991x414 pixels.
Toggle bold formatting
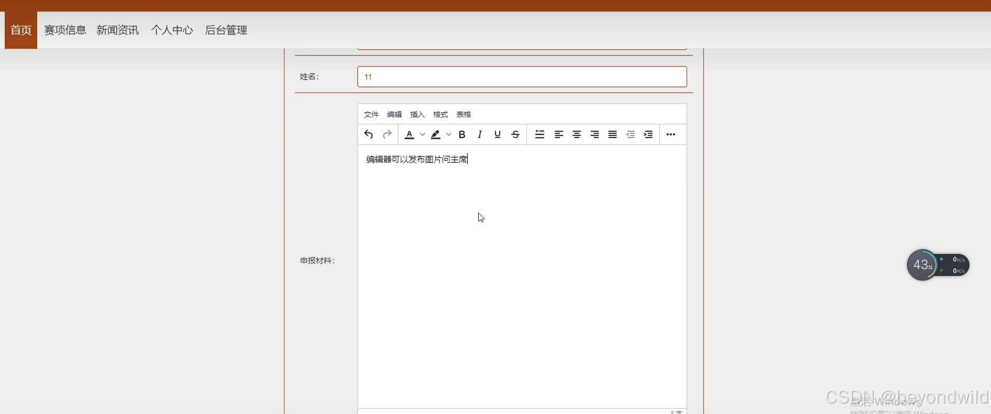[x=462, y=135]
